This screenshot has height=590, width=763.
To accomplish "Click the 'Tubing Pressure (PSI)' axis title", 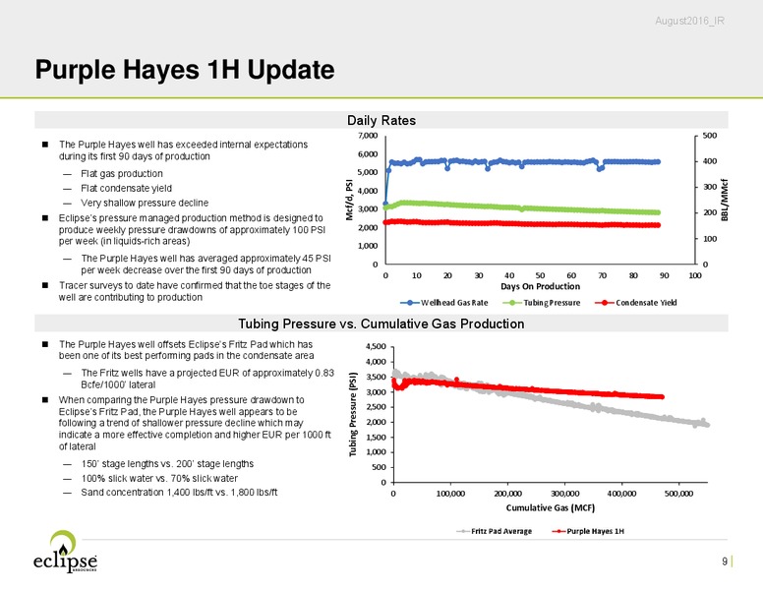I will pos(353,414).
